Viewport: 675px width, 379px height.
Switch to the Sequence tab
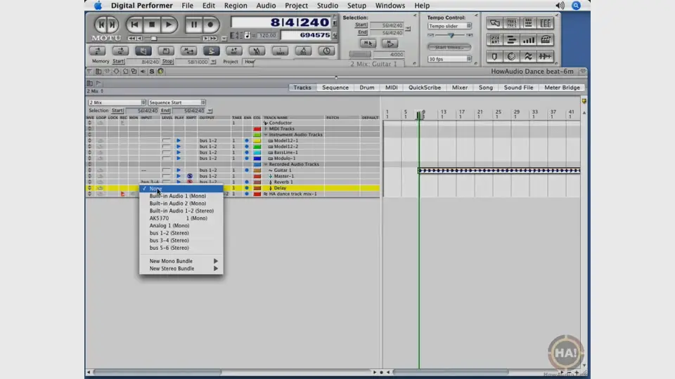point(335,87)
